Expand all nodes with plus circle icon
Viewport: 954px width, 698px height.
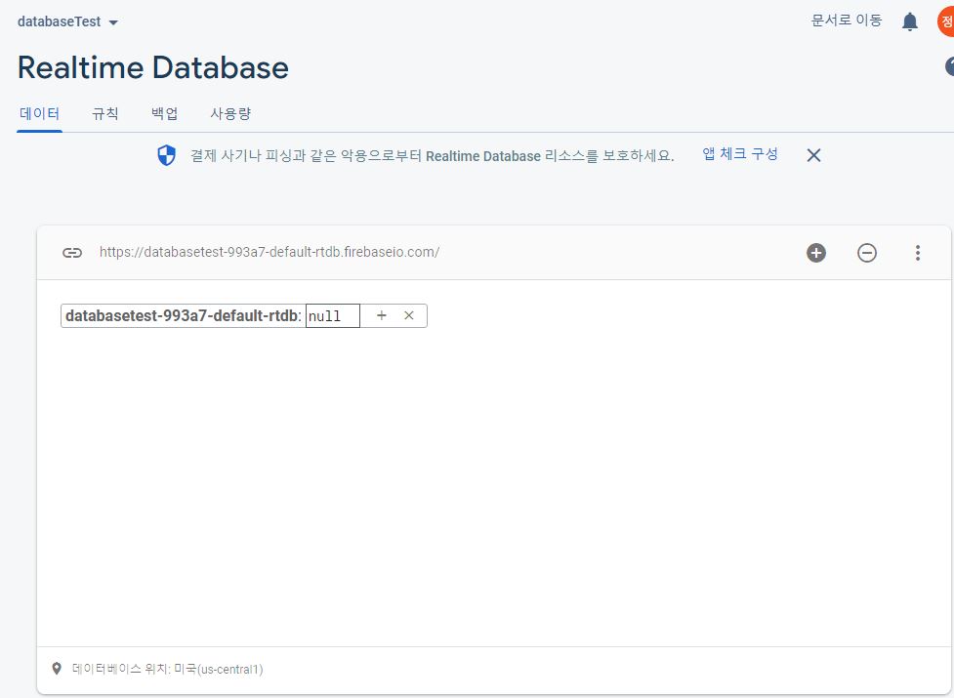click(x=816, y=252)
